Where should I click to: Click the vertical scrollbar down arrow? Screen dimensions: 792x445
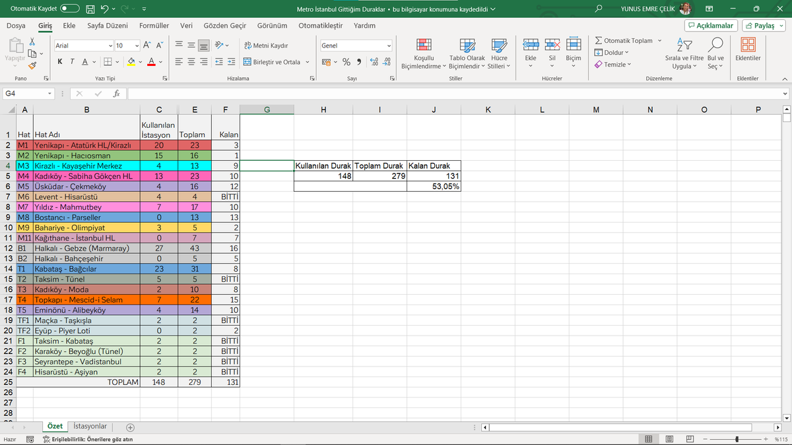pos(786,418)
